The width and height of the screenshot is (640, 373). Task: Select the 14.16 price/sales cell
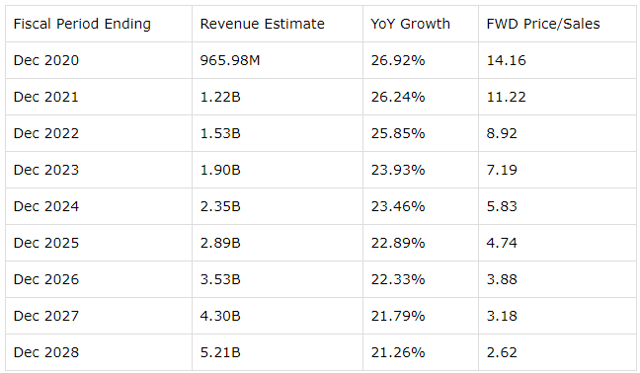tap(506, 60)
